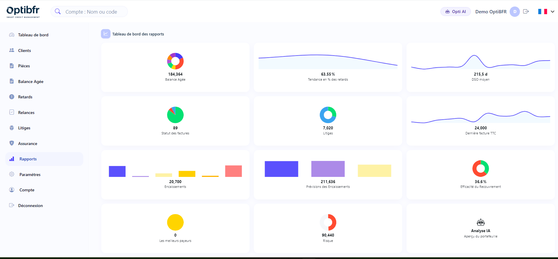Screen dimensions: 558x259
Task: Click the Clients people icon in sidebar
Action: [x=12, y=50]
